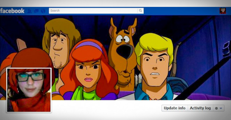This screenshot has width=231, height=120.
Task: Open the gear settings dropdown
Action: point(218,108)
